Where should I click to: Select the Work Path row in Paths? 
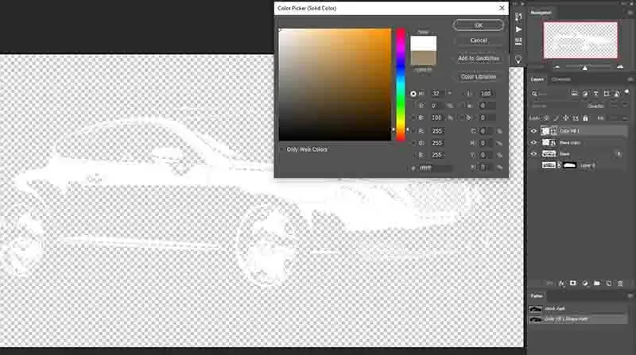(578, 309)
